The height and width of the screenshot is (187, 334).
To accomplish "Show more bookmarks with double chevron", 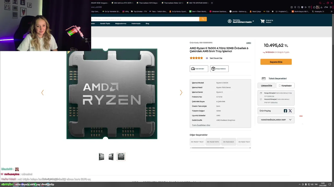I will pyautogui.click(x=332, y=11).
